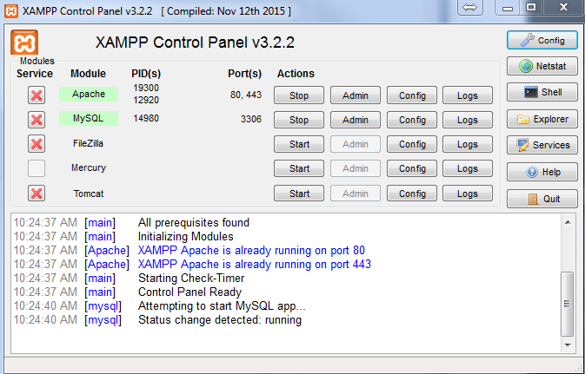Toggle the FileZilla service red X checkbox

pyautogui.click(x=37, y=144)
